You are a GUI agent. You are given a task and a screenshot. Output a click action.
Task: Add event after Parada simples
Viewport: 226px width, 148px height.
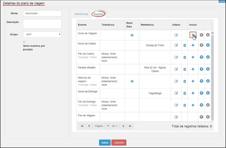point(193,69)
